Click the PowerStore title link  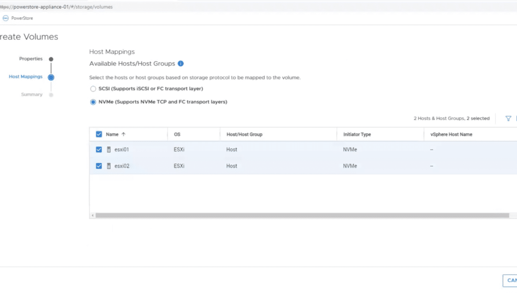22,18
